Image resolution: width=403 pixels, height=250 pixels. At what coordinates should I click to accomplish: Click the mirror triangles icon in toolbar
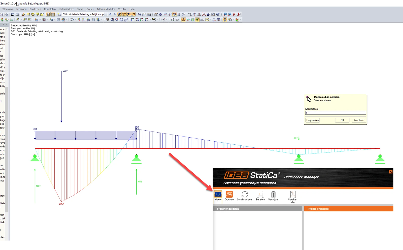coord(199,14)
